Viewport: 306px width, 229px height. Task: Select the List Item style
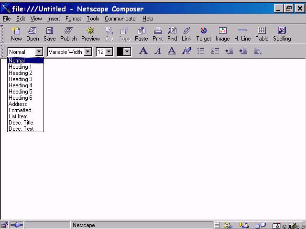click(25, 116)
